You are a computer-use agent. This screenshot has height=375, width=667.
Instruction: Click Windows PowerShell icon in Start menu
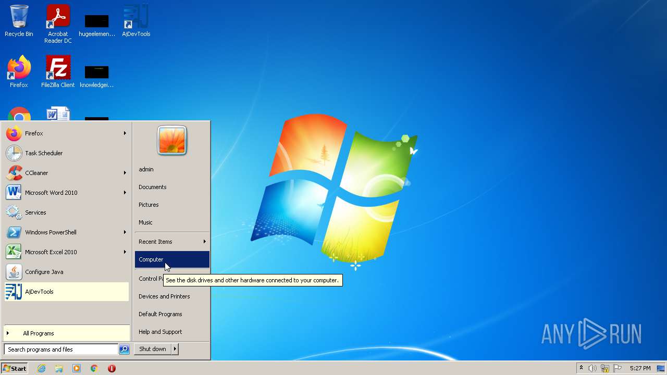(14, 232)
